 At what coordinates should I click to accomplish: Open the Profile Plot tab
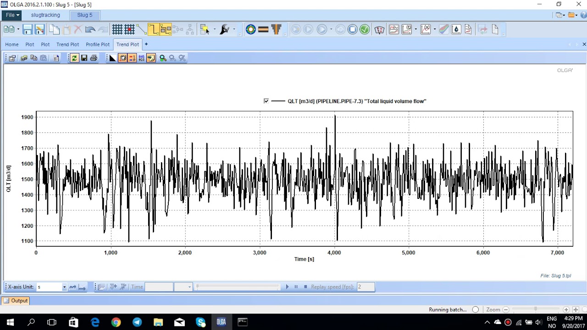tap(98, 44)
